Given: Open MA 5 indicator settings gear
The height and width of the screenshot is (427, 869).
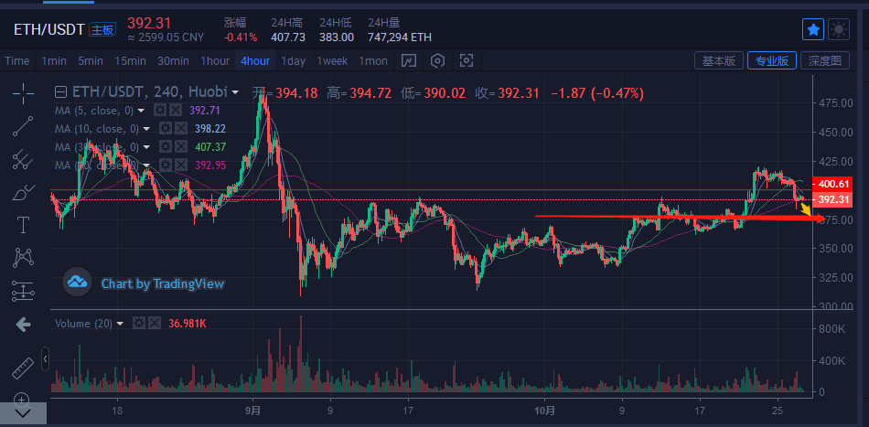Looking at the screenshot, I should click(161, 111).
